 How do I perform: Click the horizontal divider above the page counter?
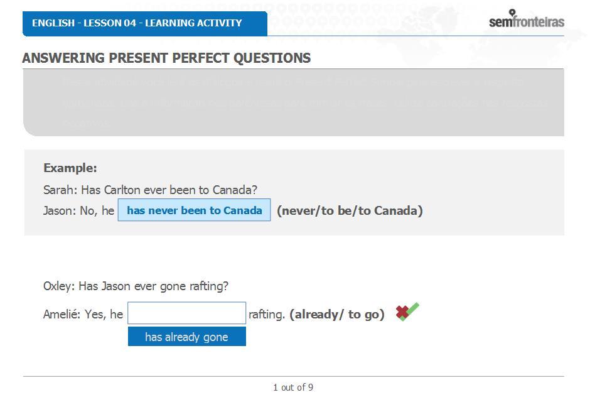point(294,376)
